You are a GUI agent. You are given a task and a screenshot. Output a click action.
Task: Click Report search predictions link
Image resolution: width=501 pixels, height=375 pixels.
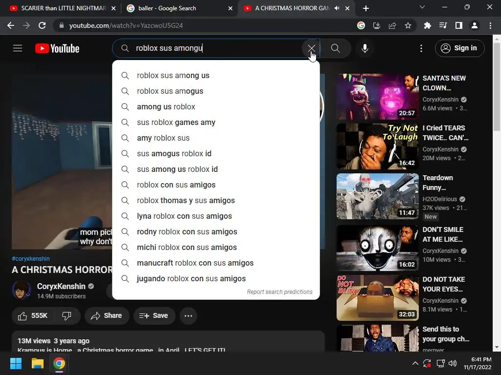(279, 292)
